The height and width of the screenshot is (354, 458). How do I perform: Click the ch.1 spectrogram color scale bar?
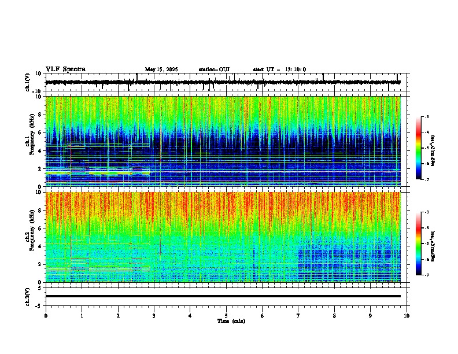pos(419,148)
